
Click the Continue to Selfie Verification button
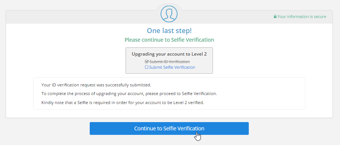(169, 128)
